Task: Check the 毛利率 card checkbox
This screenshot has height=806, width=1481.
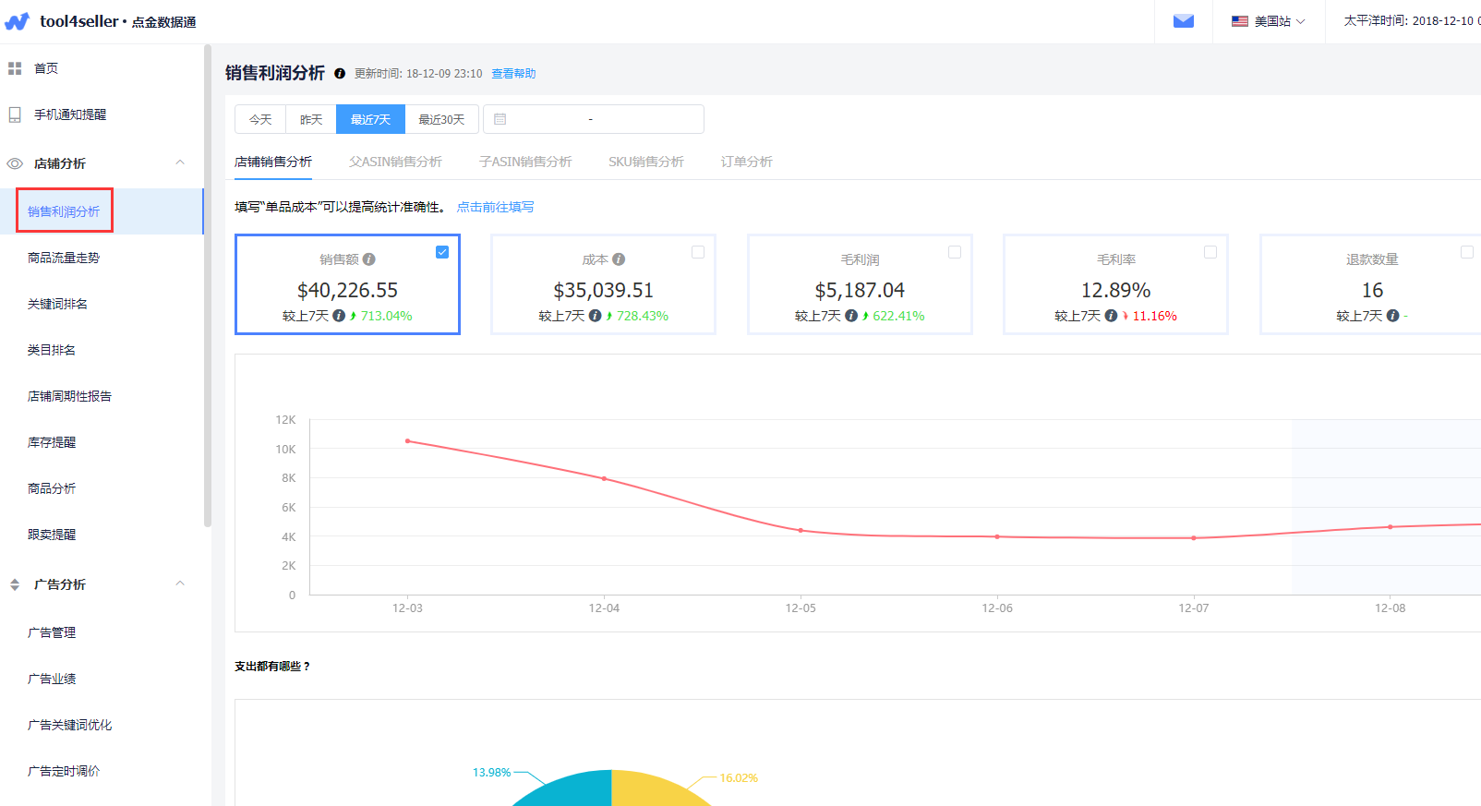Action: (x=1210, y=252)
